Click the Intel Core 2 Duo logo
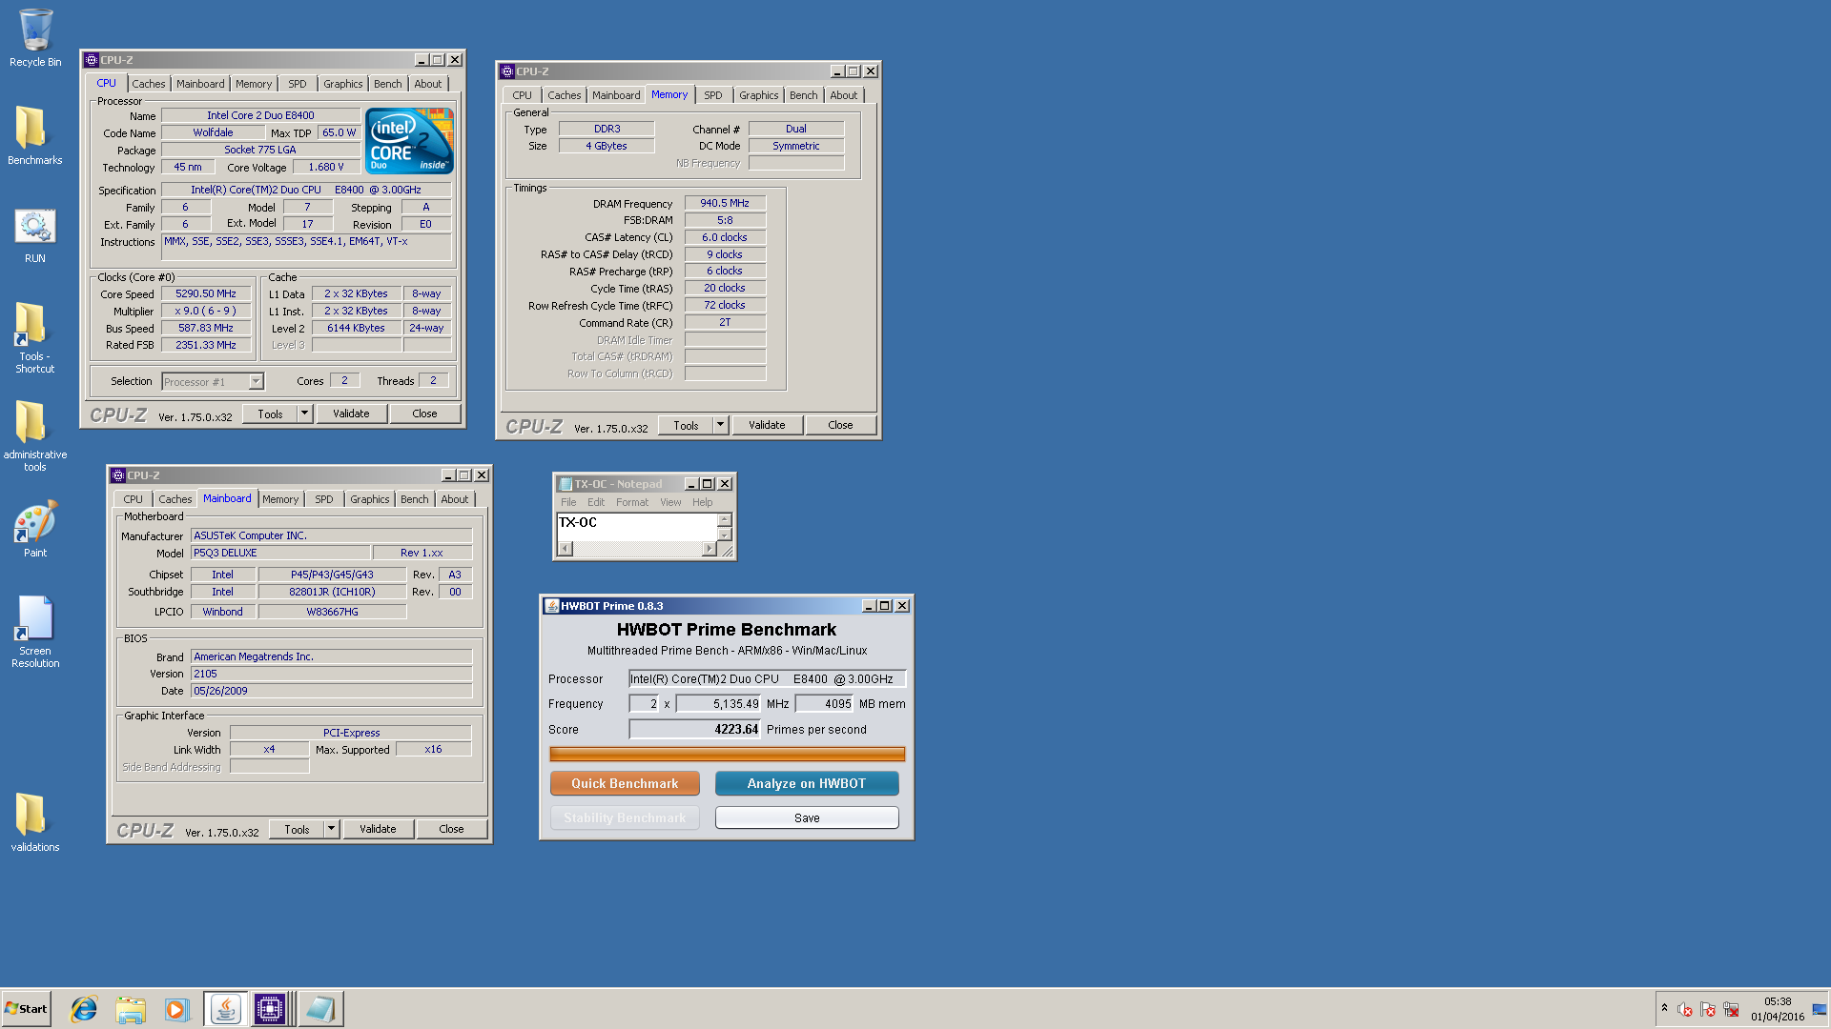The height and width of the screenshot is (1029, 1831). [x=409, y=140]
